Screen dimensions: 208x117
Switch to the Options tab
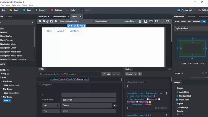tap(192, 16)
